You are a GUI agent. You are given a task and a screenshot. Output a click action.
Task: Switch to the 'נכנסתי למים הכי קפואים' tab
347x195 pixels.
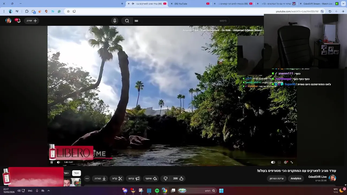coord(233,4)
